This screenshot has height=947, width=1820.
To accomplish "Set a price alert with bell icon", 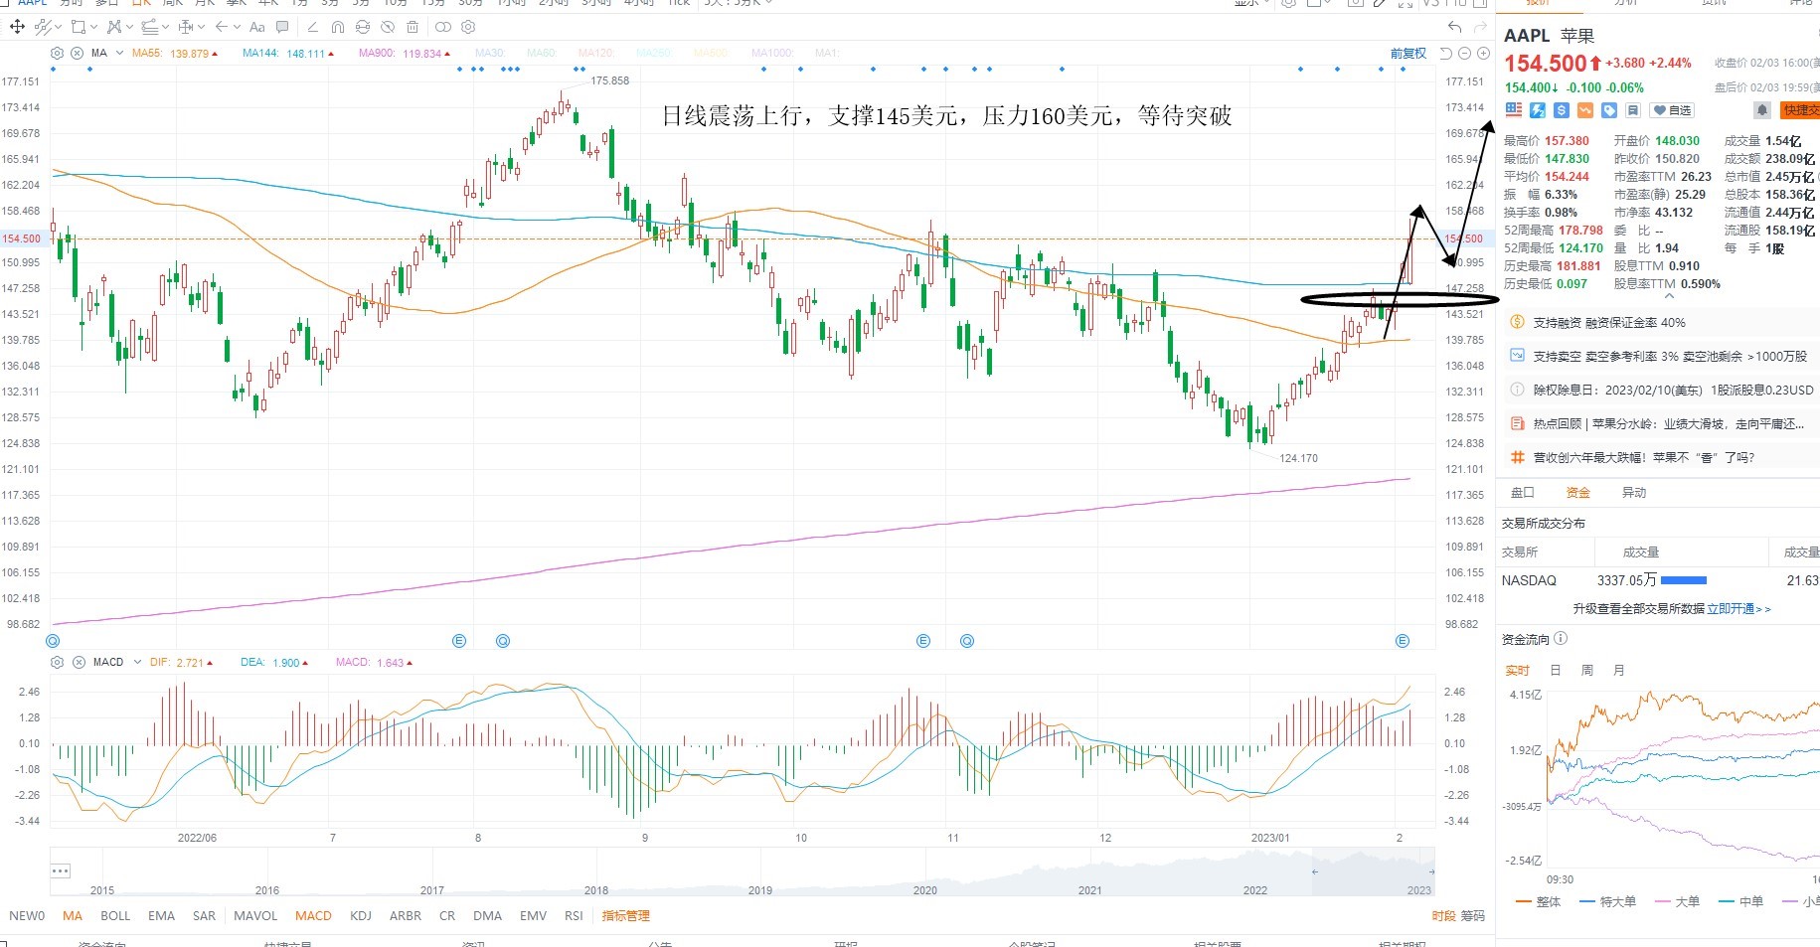I will pos(1762,110).
